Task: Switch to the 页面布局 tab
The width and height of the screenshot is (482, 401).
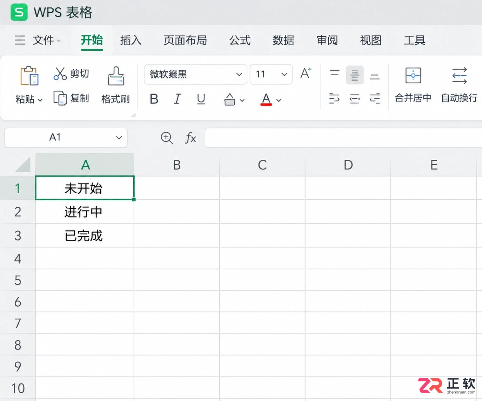Action: (185, 40)
